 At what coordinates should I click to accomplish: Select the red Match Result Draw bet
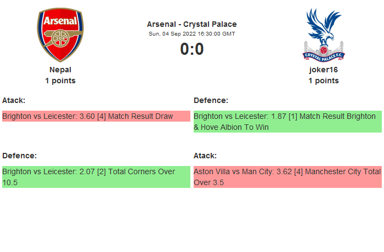click(x=96, y=116)
